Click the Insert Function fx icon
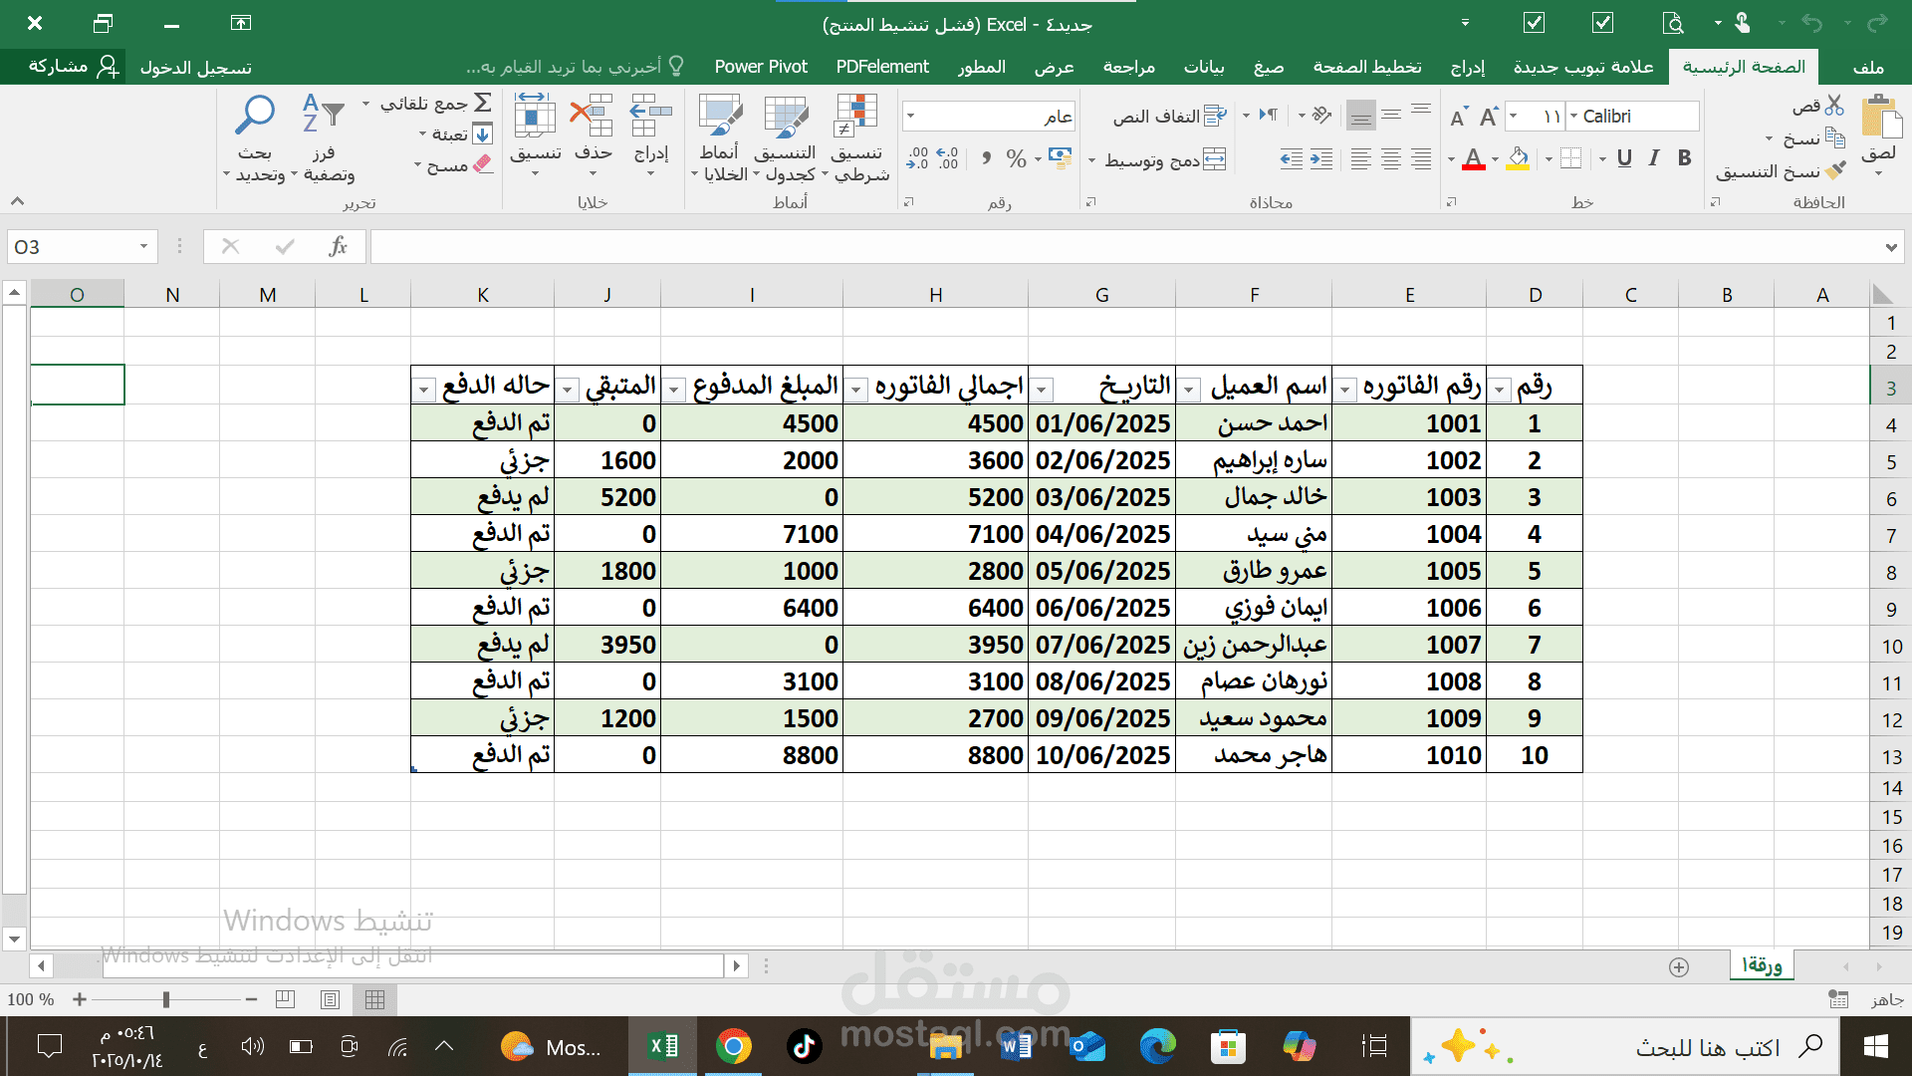The width and height of the screenshot is (1912, 1076). (x=339, y=246)
